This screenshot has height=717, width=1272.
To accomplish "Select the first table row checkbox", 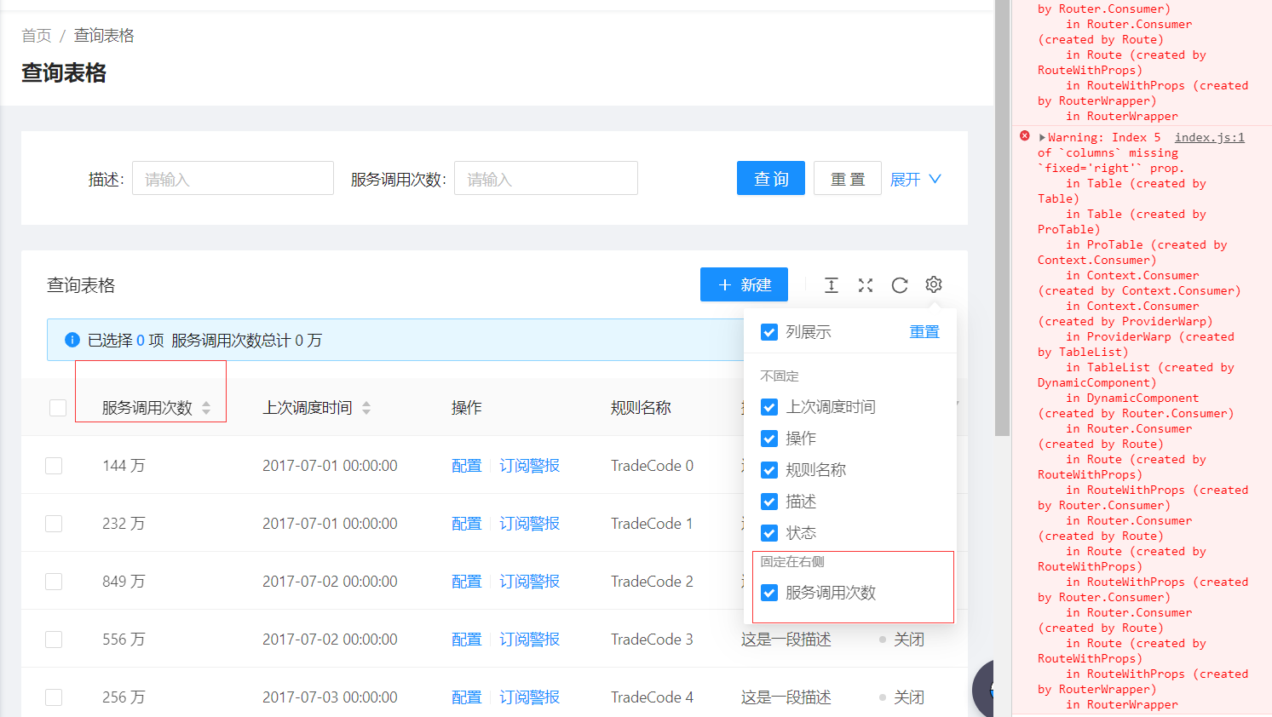I will pos(54,465).
